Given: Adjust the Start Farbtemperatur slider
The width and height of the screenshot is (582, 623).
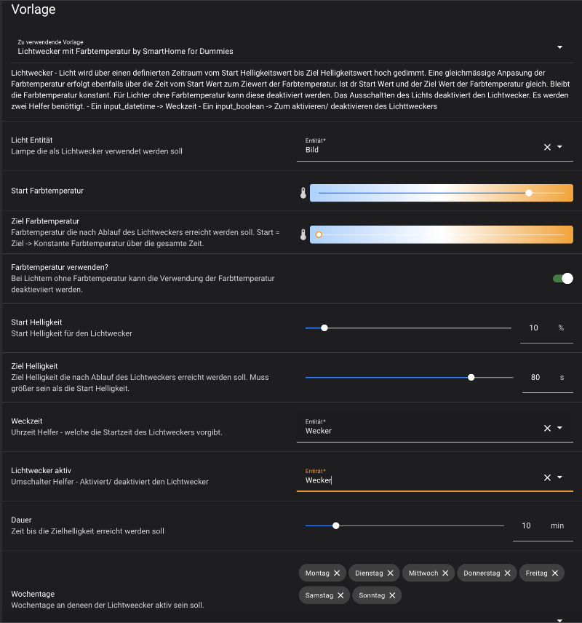Looking at the screenshot, I should pos(529,193).
